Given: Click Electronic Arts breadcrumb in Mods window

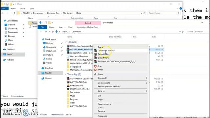Looking at the screenshot, I should 53,13.
